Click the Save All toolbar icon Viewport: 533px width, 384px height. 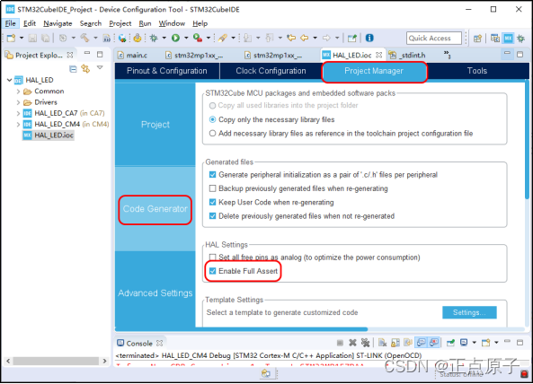[45, 38]
